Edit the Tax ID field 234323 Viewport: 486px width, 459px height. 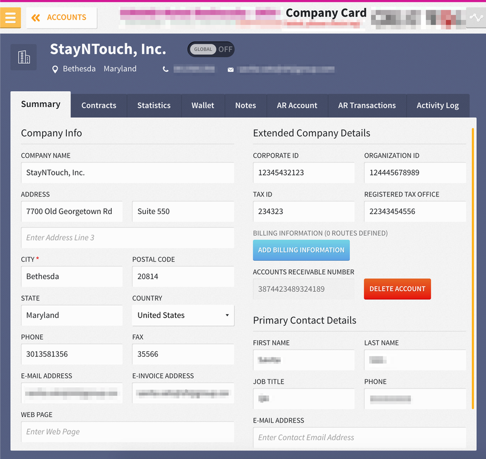pos(304,212)
